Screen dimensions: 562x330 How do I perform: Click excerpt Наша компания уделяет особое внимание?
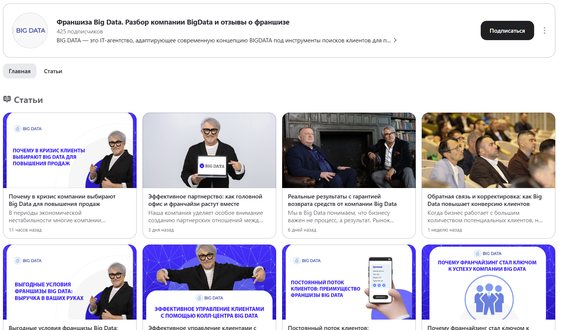[x=206, y=217]
